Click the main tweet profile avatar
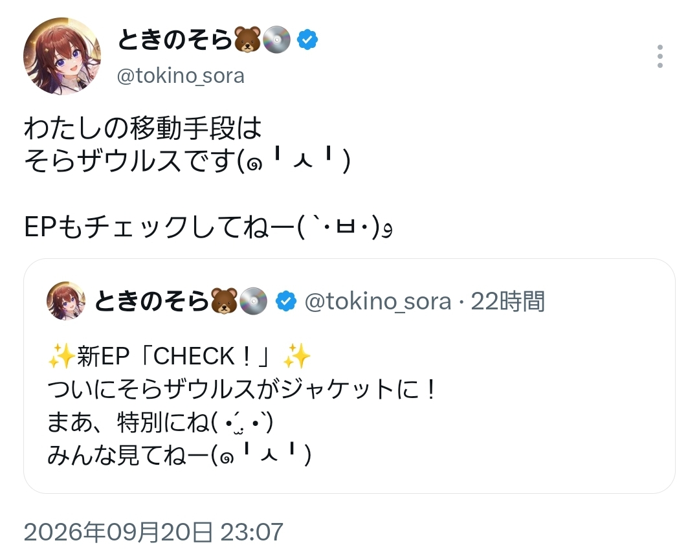Viewport: 699px width, 556px height. pos(62,56)
